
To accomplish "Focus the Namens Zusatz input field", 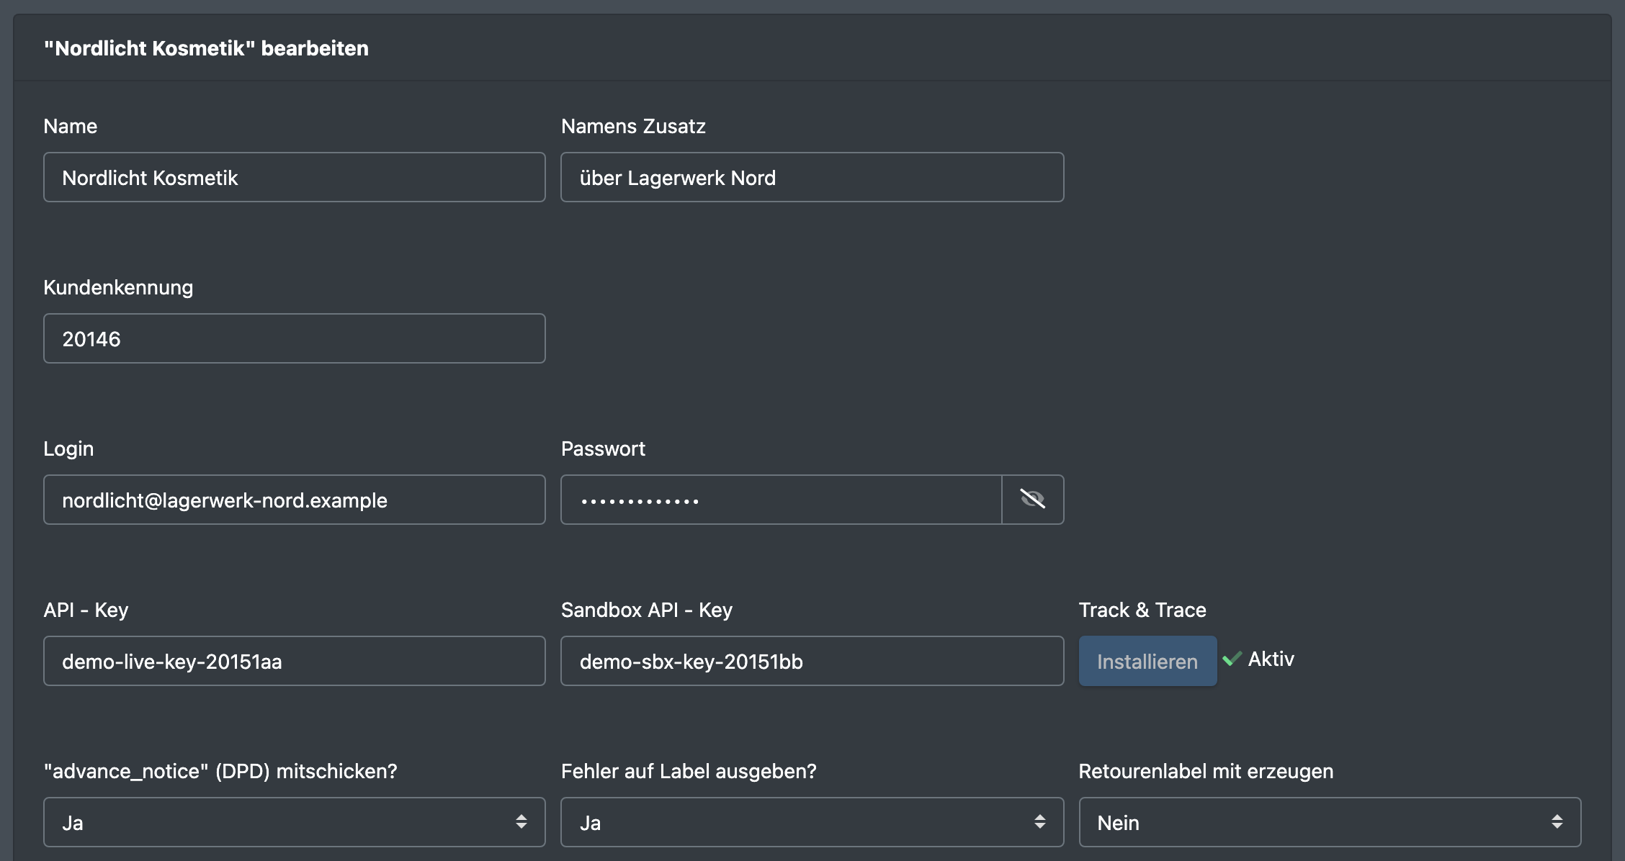I will (x=812, y=177).
